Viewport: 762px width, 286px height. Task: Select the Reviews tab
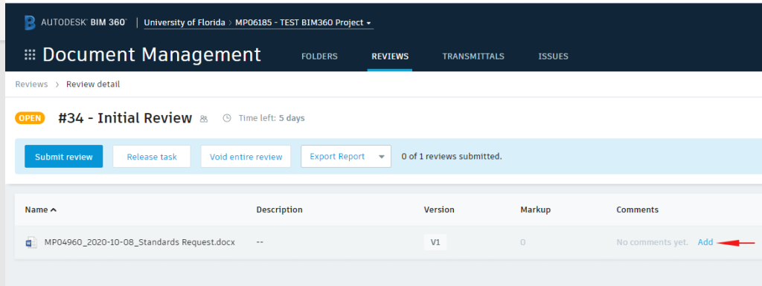coord(390,56)
